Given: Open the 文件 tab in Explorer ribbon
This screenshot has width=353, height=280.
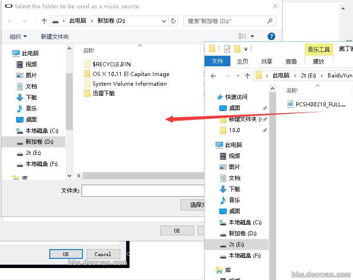Looking at the screenshot, I should pos(218,61).
